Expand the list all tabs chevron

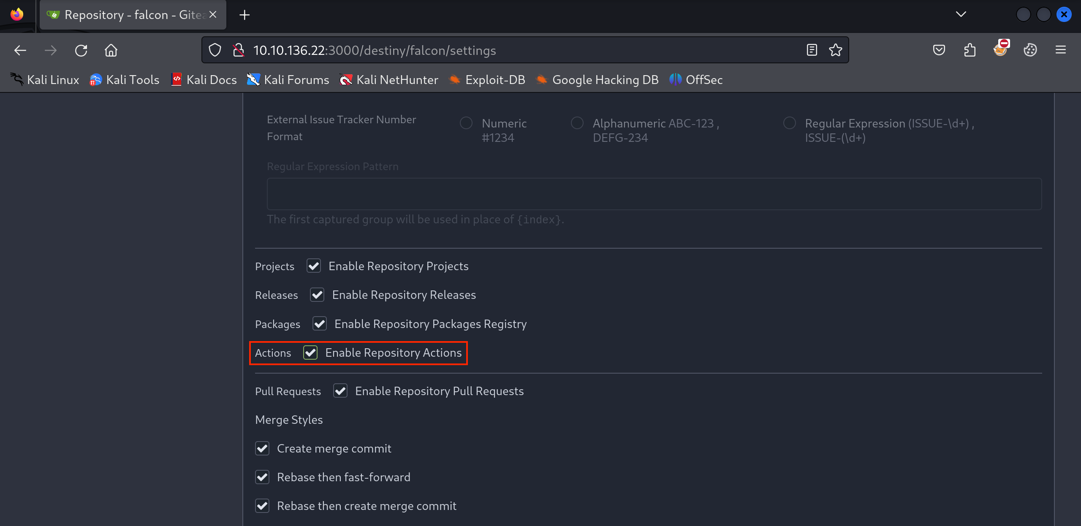tap(961, 14)
